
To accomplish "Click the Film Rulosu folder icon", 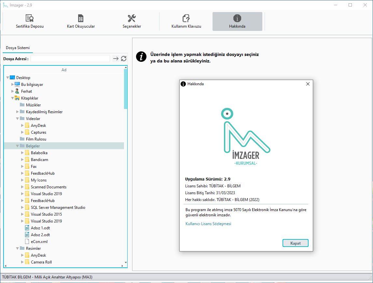I will tap(22, 139).
